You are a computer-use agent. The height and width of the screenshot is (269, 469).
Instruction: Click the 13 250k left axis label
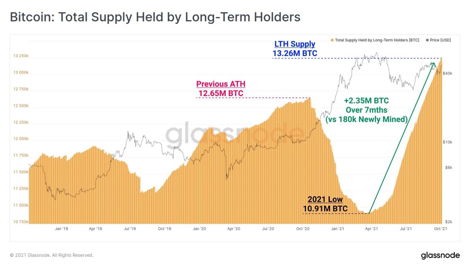tap(21, 56)
